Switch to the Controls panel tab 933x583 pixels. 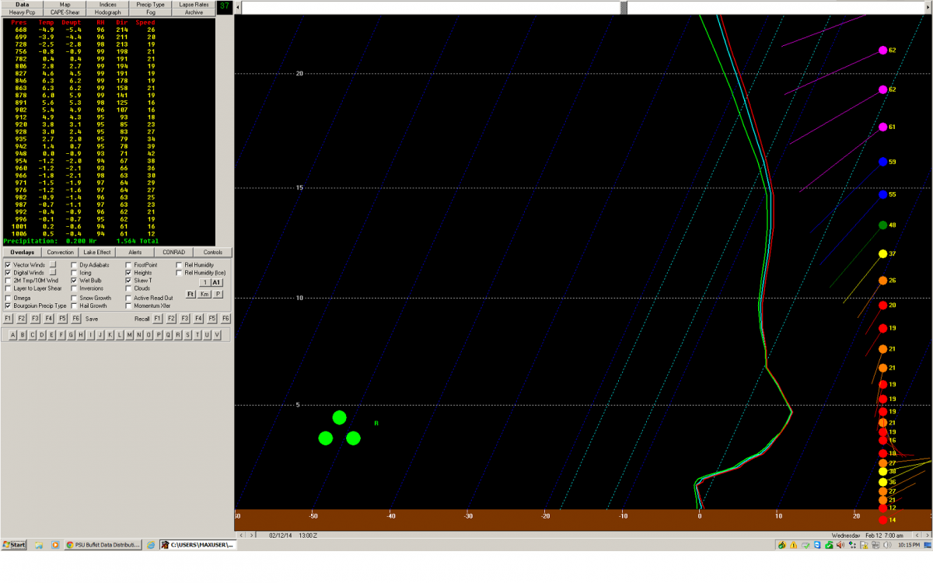213,253
